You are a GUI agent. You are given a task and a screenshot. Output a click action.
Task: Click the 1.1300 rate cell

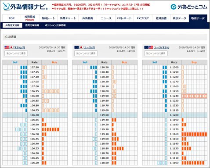coord(174,67)
